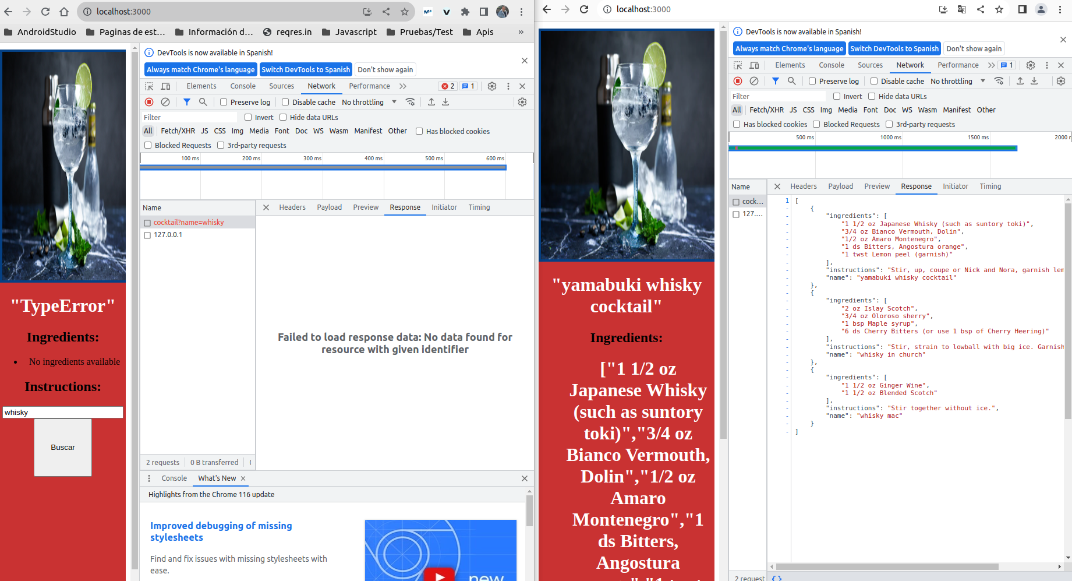Open Headers tab in left DevTools

(x=292, y=207)
